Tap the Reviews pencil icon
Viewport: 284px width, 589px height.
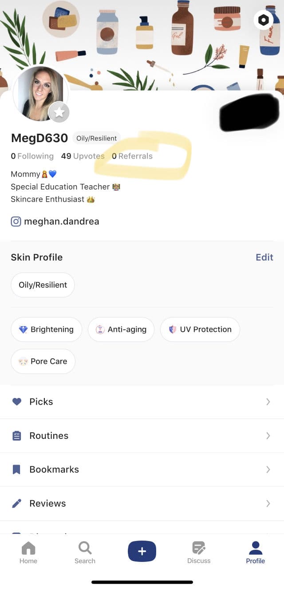coord(16,503)
